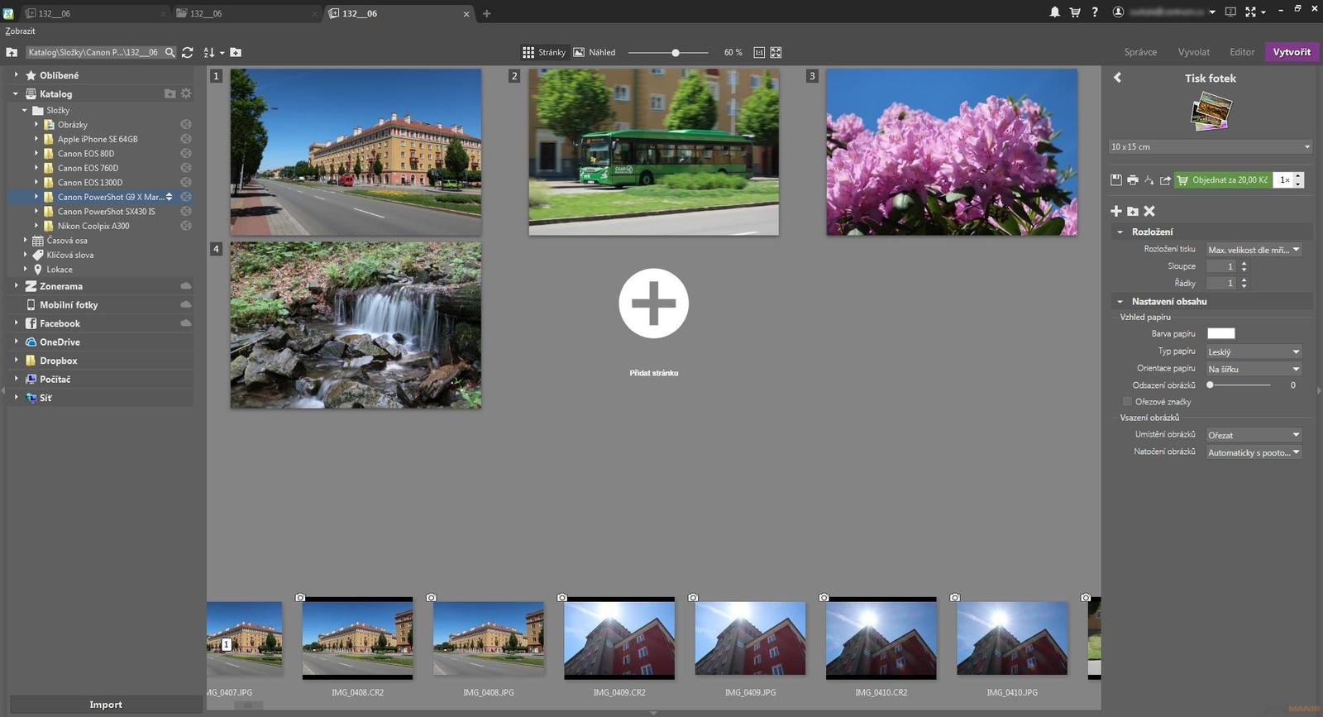
Task: Open the Natočení obrázků dropdown
Action: coord(1254,452)
